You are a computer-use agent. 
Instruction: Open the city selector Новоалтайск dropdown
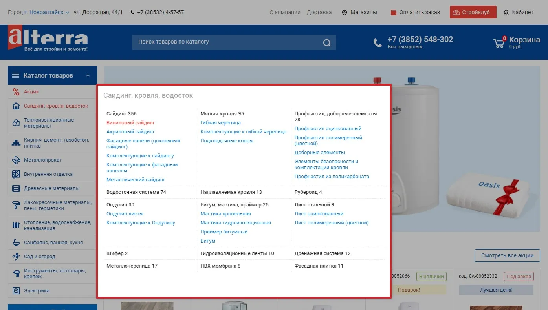(x=46, y=12)
